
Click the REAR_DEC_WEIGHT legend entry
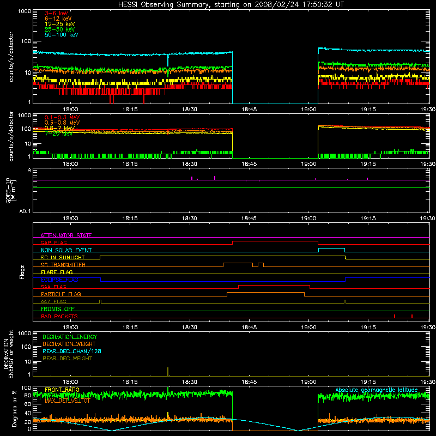[x=67, y=359]
